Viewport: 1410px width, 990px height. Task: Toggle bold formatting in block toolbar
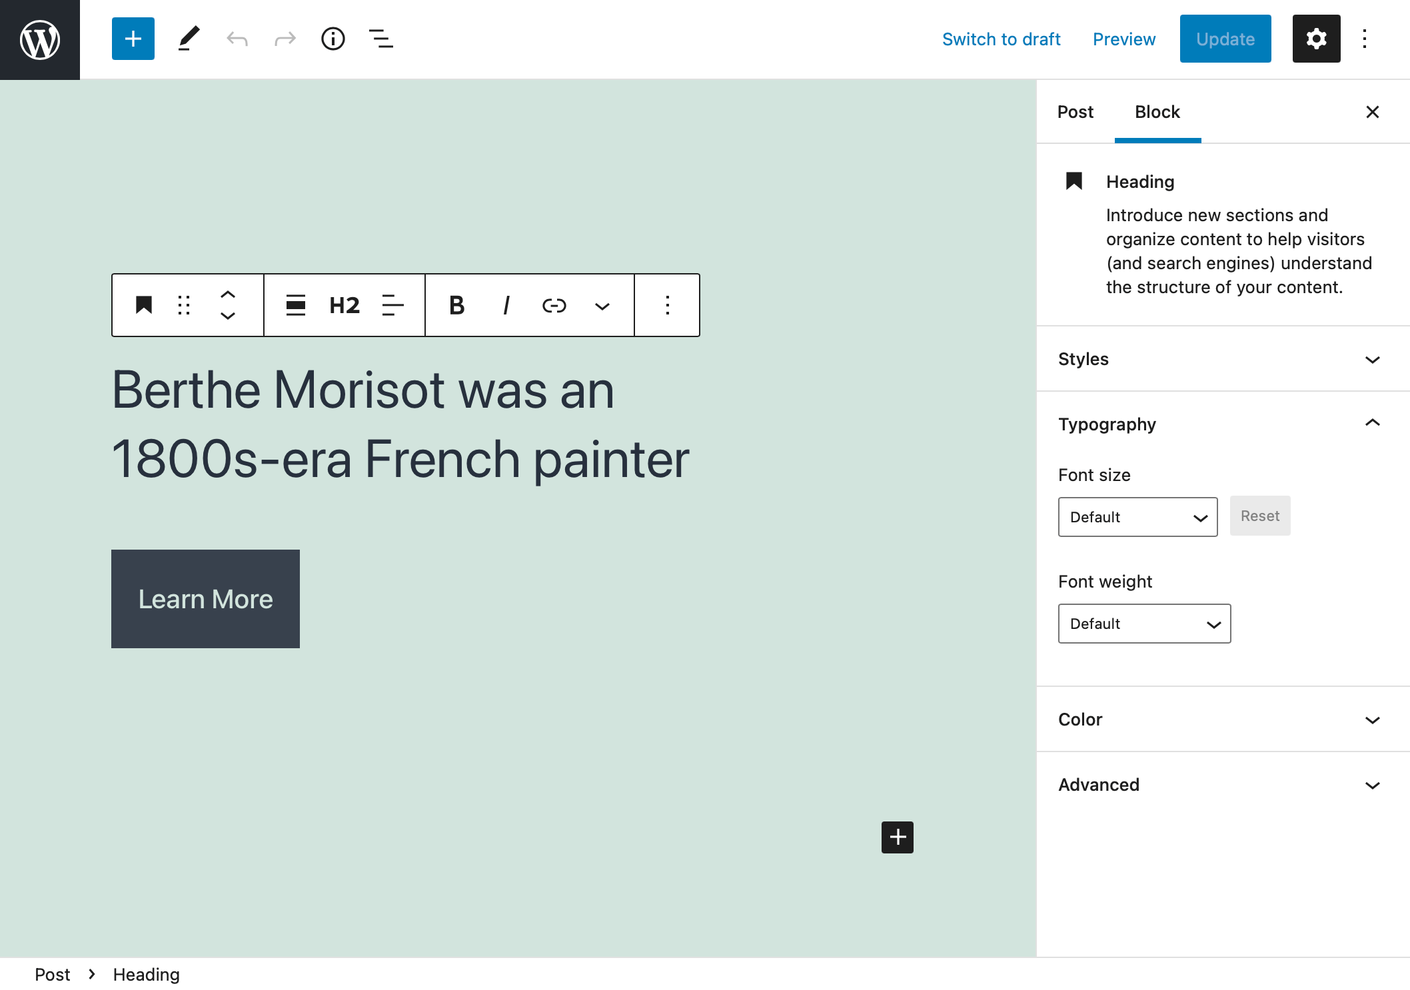456,305
